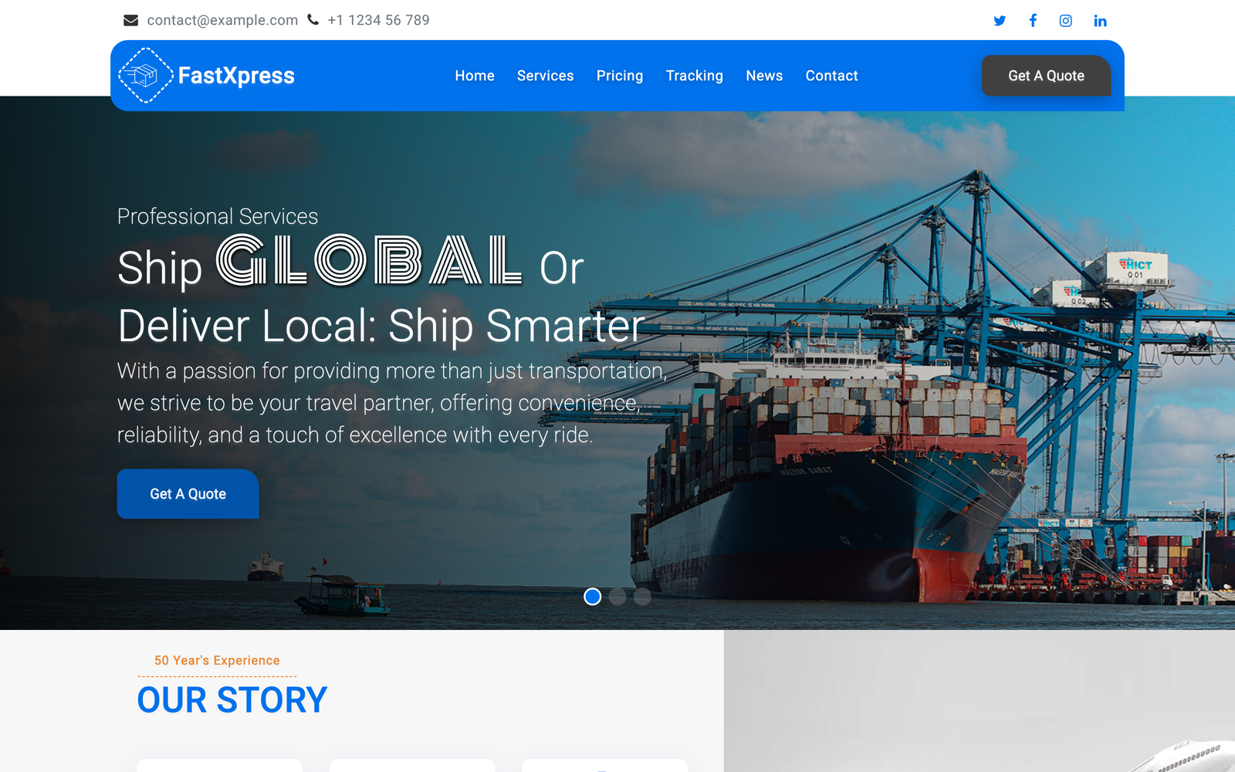Open the Services menu item
Image resolution: width=1235 pixels, height=772 pixels.
pyautogui.click(x=545, y=76)
